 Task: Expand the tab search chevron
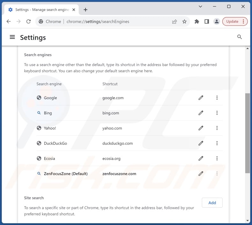click(x=200, y=6)
